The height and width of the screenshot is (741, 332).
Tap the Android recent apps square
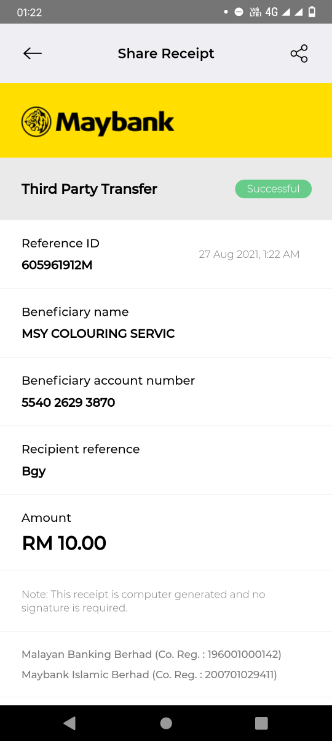click(x=261, y=723)
